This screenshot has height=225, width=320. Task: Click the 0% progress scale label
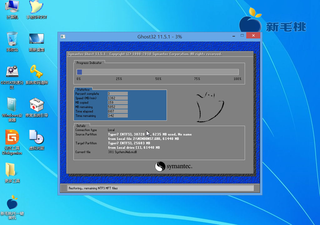[x=79, y=79]
